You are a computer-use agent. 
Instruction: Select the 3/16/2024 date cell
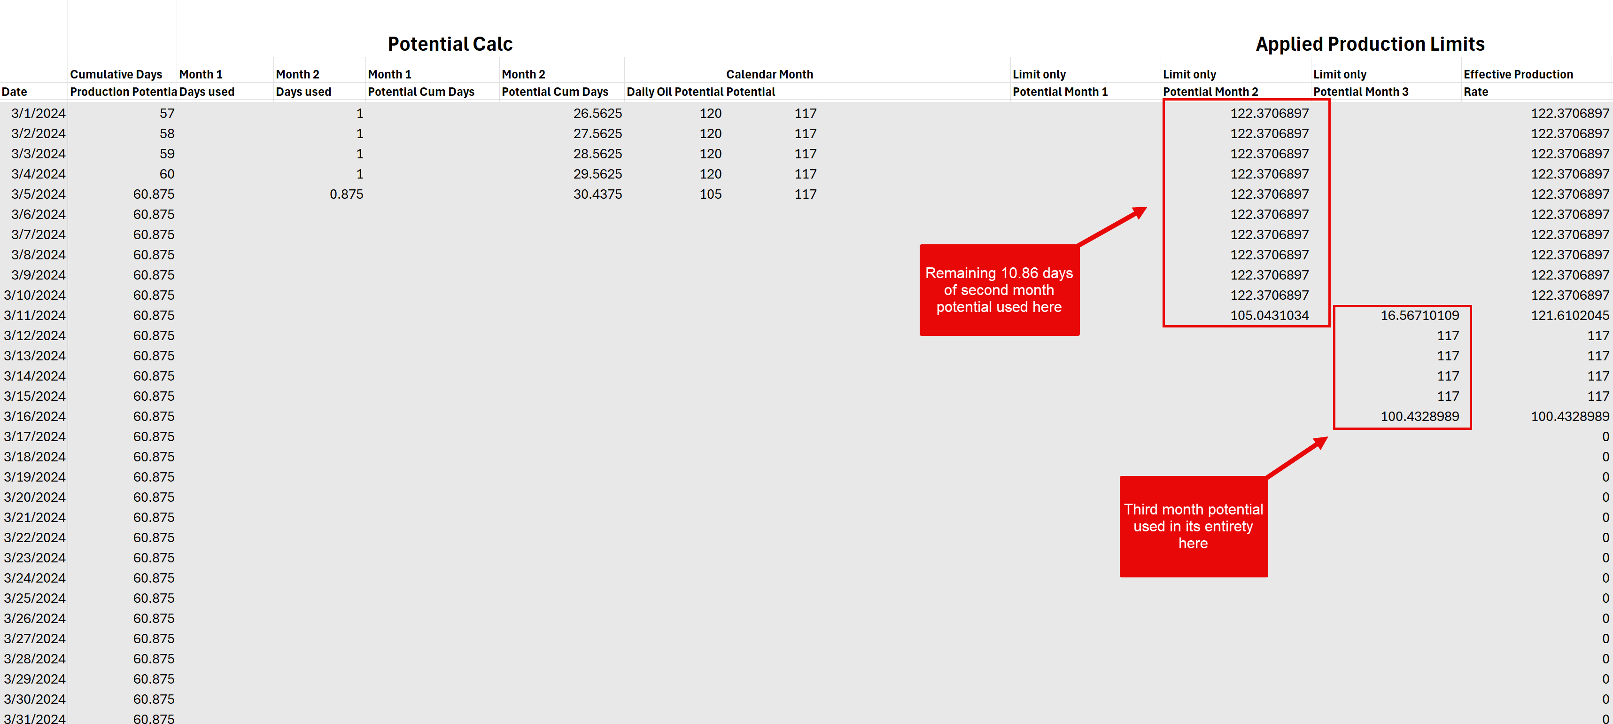[x=34, y=416]
